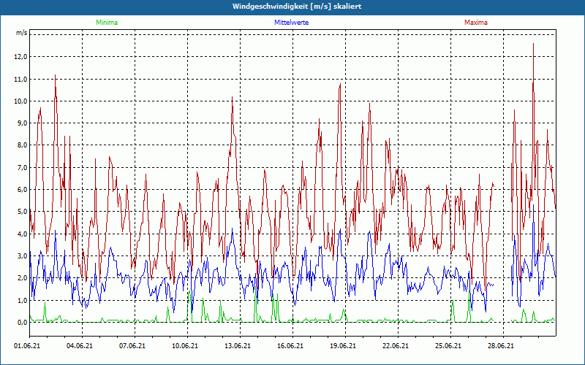This screenshot has height=365, width=585.
Task: Click the 2,0 y-axis value
Action: pyautogui.click(x=23, y=278)
